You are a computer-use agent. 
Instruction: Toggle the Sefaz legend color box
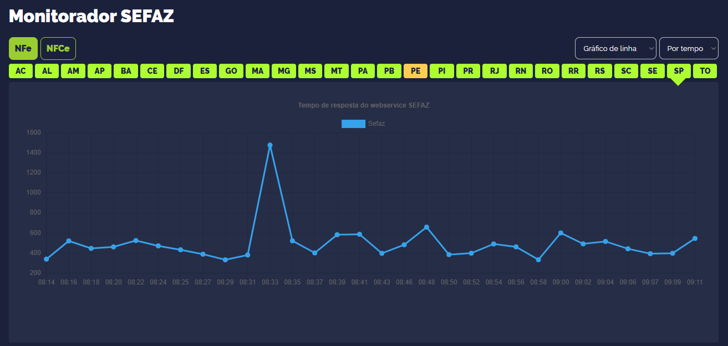pyautogui.click(x=353, y=124)
